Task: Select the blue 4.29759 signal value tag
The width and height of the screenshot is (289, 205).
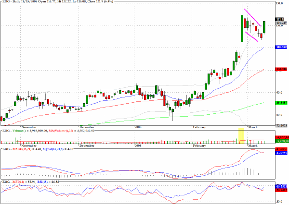Action: coord(281,153)
